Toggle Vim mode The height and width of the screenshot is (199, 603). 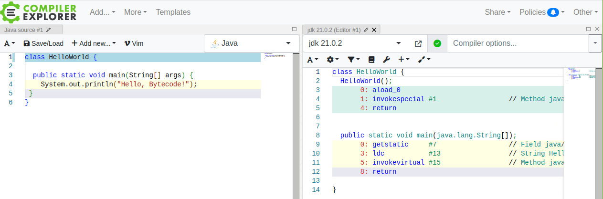click(134, 43)
